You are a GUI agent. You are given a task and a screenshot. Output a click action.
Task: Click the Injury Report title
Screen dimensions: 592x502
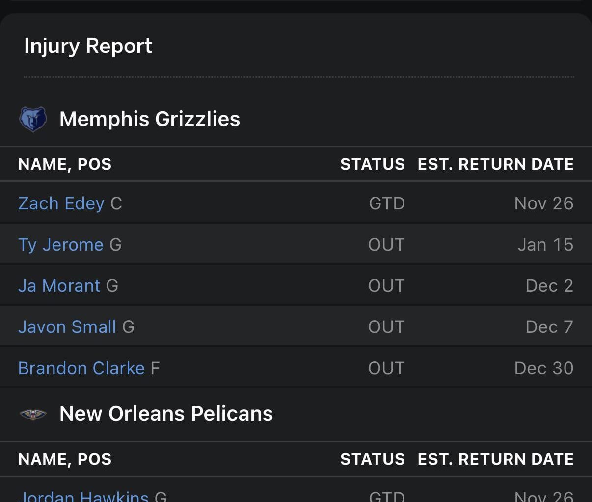88,46
